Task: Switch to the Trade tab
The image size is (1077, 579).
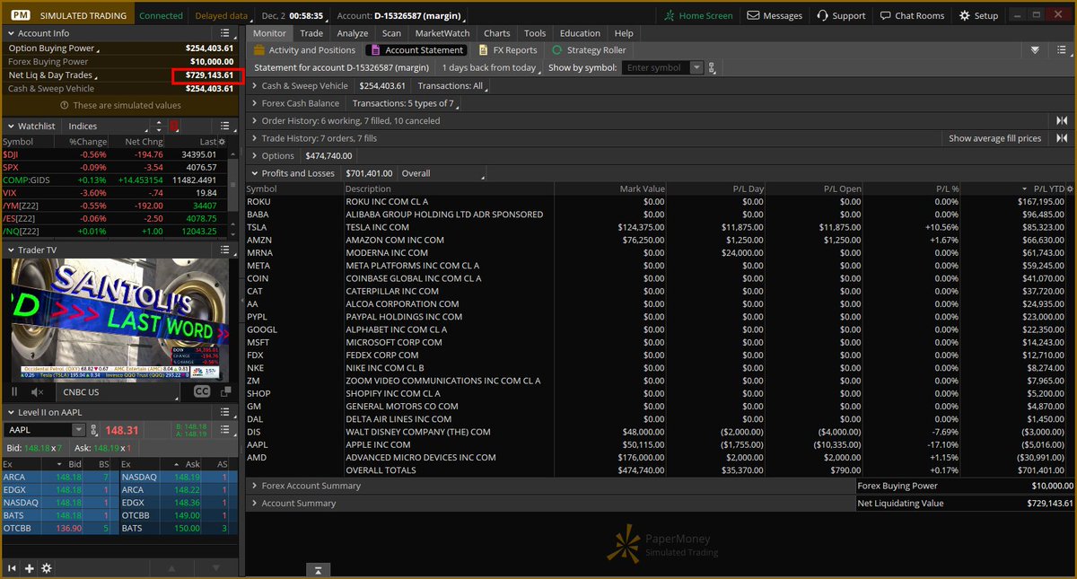Action: 311,33
